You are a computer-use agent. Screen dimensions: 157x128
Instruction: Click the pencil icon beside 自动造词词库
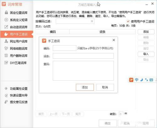(x=6, y=27)
